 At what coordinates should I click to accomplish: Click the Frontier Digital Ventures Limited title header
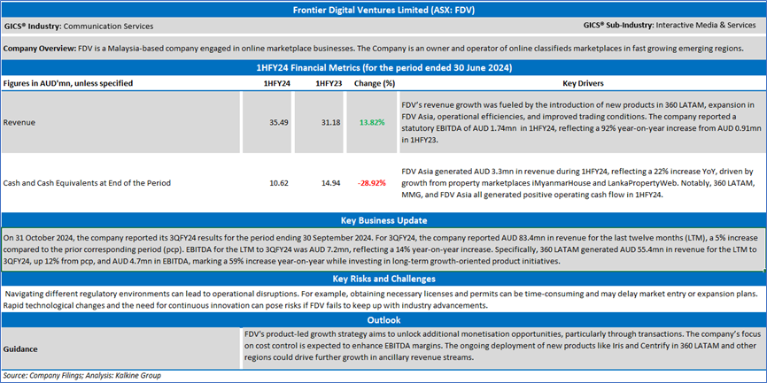[x=383, y=10]
